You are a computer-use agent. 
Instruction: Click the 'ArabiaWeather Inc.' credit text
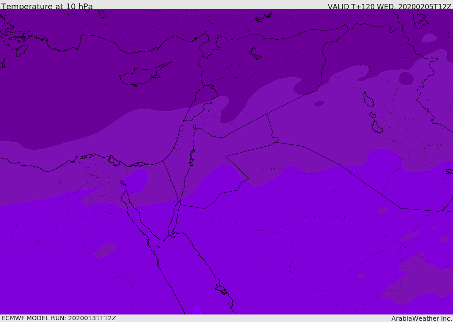(422, 318)
